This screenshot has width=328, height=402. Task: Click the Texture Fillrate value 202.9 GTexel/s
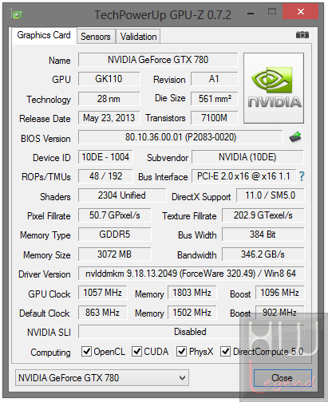tap(263, 215)
